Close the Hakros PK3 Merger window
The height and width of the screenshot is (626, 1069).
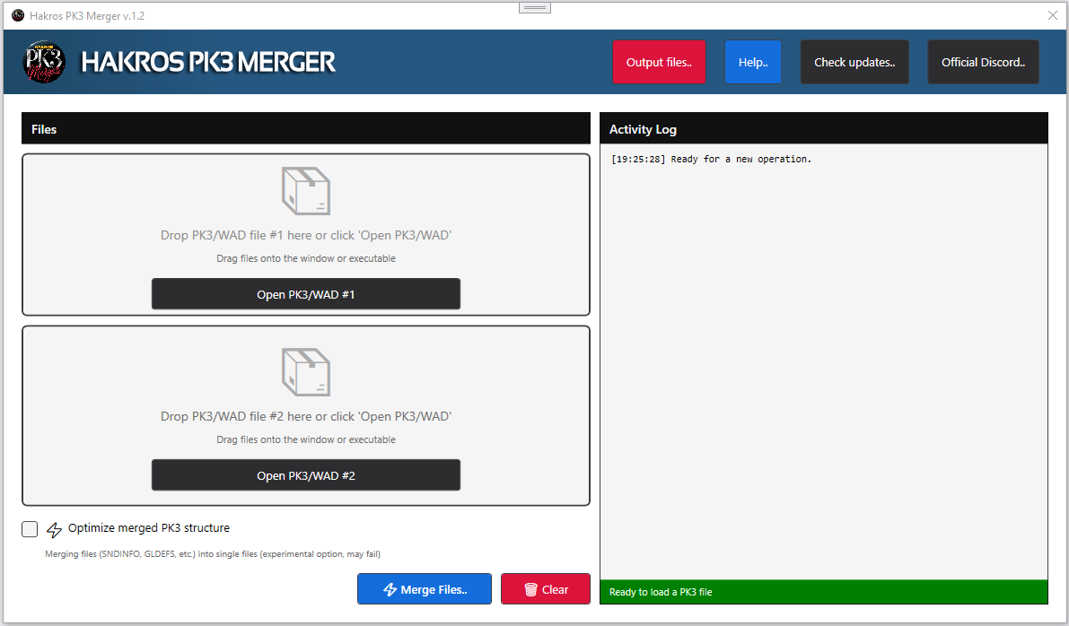1053,15
